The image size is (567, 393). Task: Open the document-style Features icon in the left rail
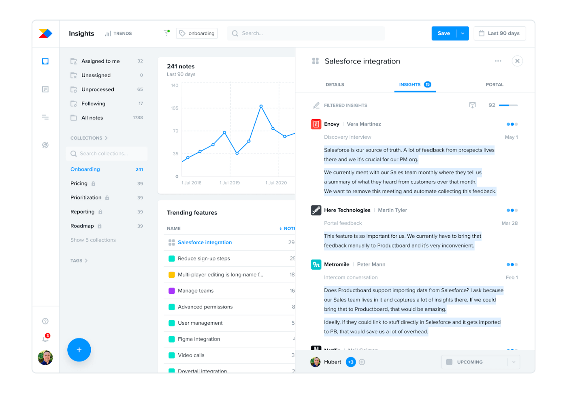click(45, 89)
